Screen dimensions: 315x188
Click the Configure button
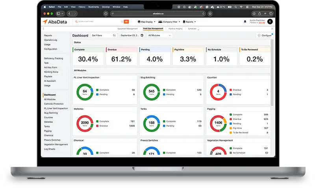tap(265, 36)
